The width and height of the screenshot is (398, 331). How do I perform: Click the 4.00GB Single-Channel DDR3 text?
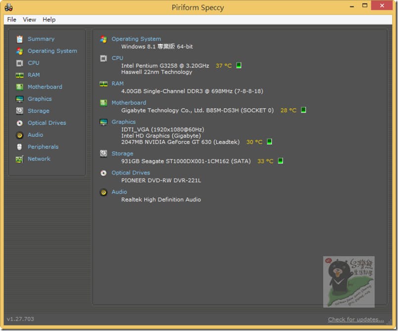click(192, 91)
